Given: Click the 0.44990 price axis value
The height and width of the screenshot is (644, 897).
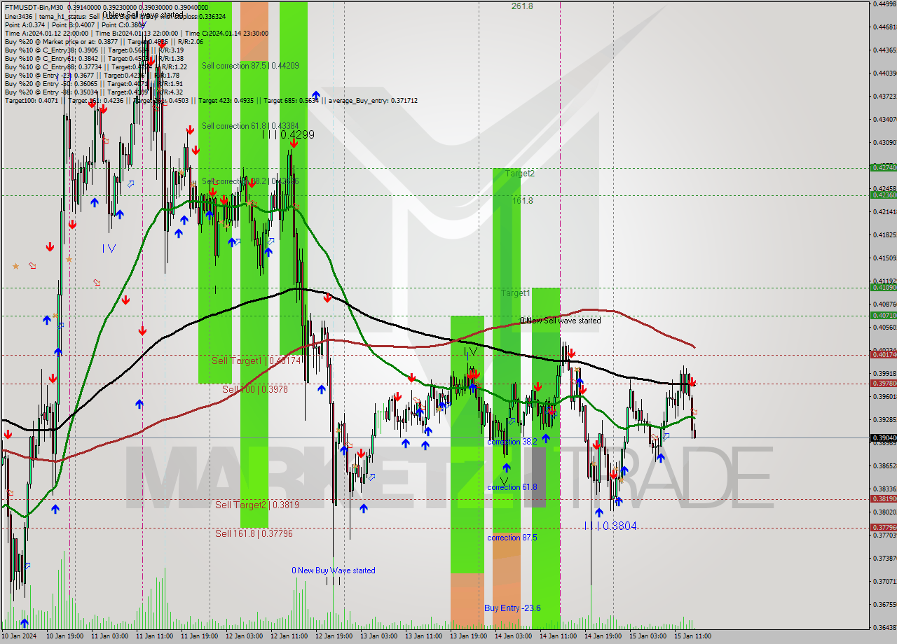Looking at the screenshot, I should pyautogui.click(x=884, y=3).
